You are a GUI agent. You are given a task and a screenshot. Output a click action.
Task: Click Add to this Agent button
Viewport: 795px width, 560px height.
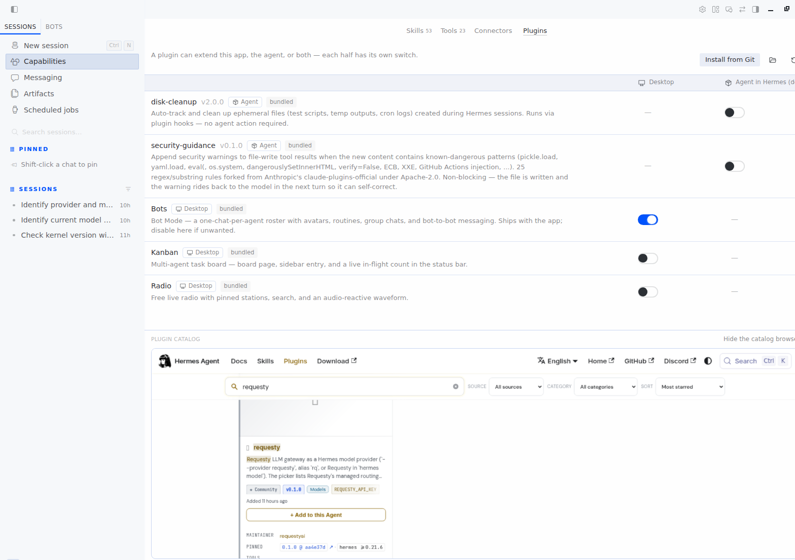click(316, 515)
